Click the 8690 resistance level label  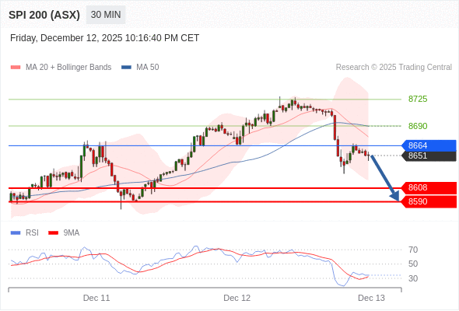(418, 126)
